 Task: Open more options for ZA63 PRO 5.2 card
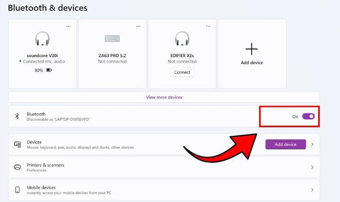click(138, 26)
